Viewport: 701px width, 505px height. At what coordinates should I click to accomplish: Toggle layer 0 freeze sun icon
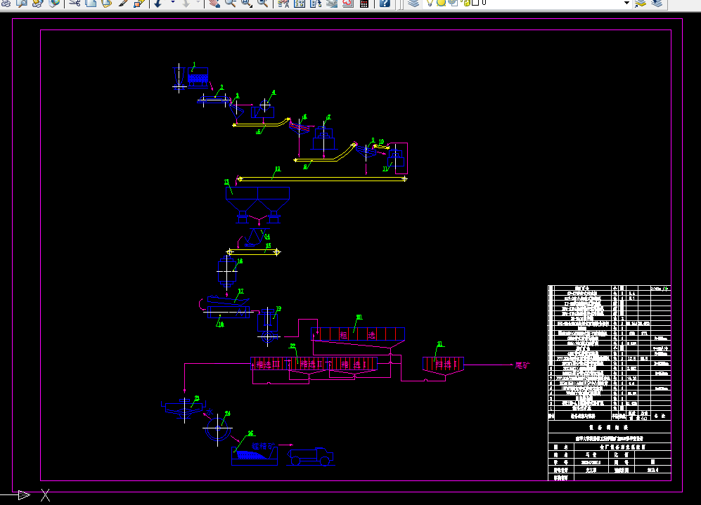442,3
